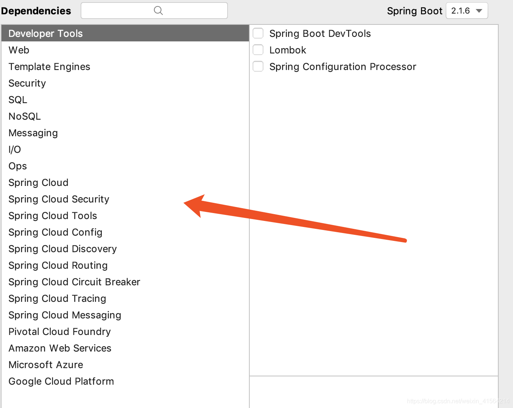Click the Lombok dependency label

288,50
